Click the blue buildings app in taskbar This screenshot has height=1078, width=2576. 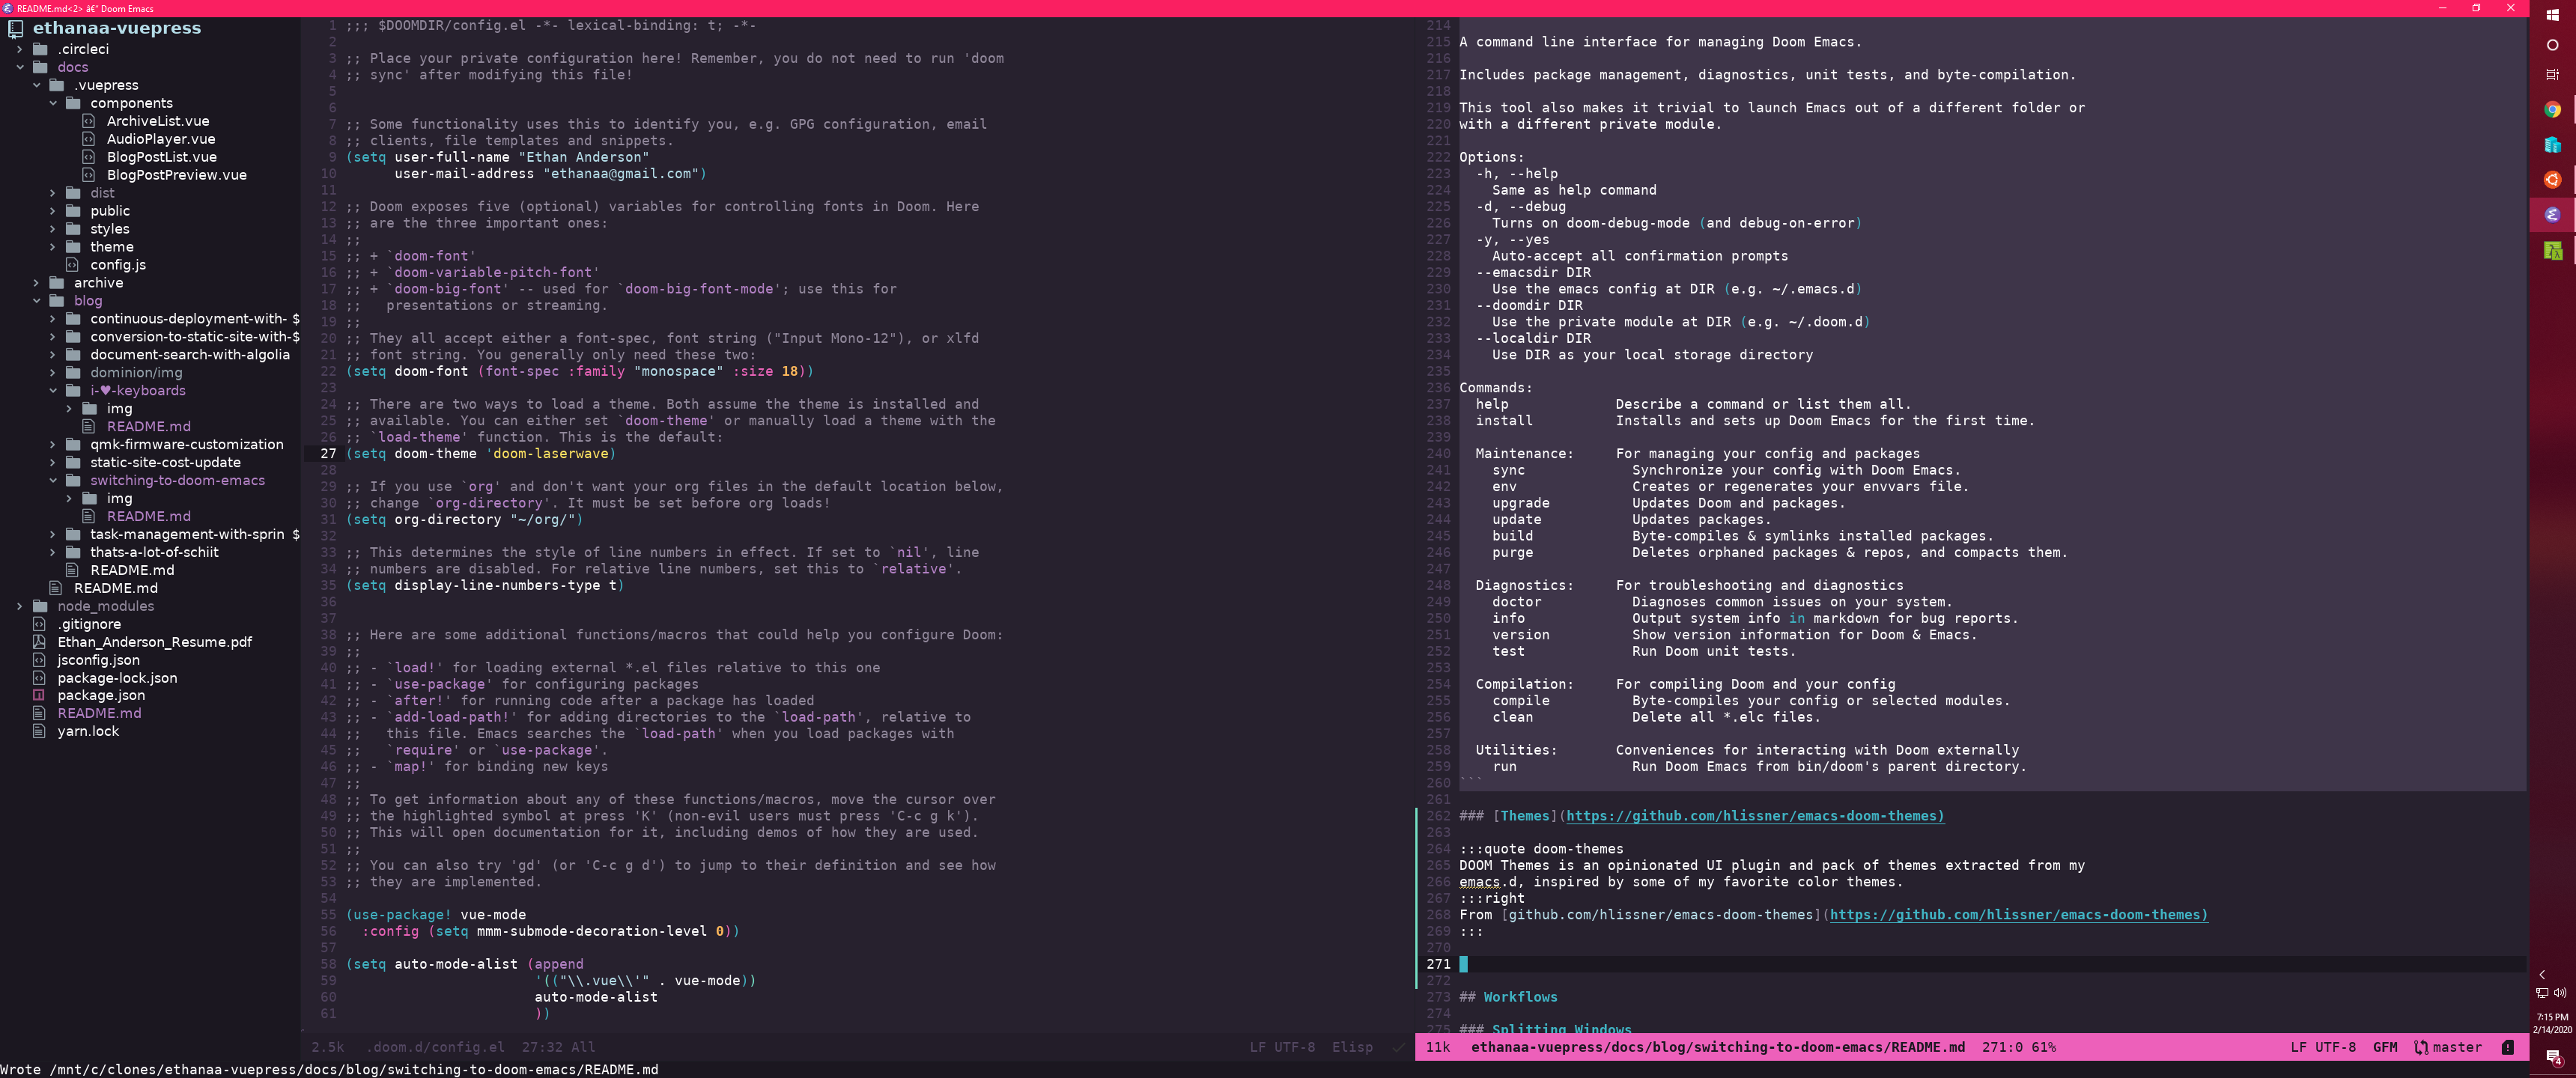point(2552,145)
